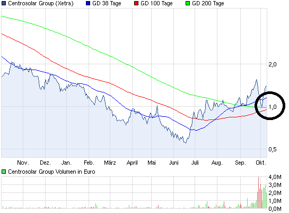The height and width of the screenshot is (213, 289).
Task: Click the '3,0M' volume axis value
Action: 275,185
